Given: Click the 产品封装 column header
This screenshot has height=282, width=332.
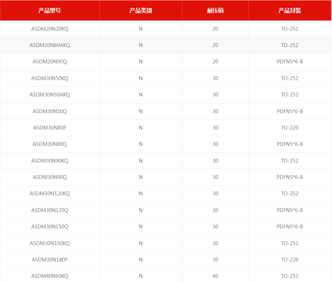Looking at the screenshot, I should (x=289, y=10).
